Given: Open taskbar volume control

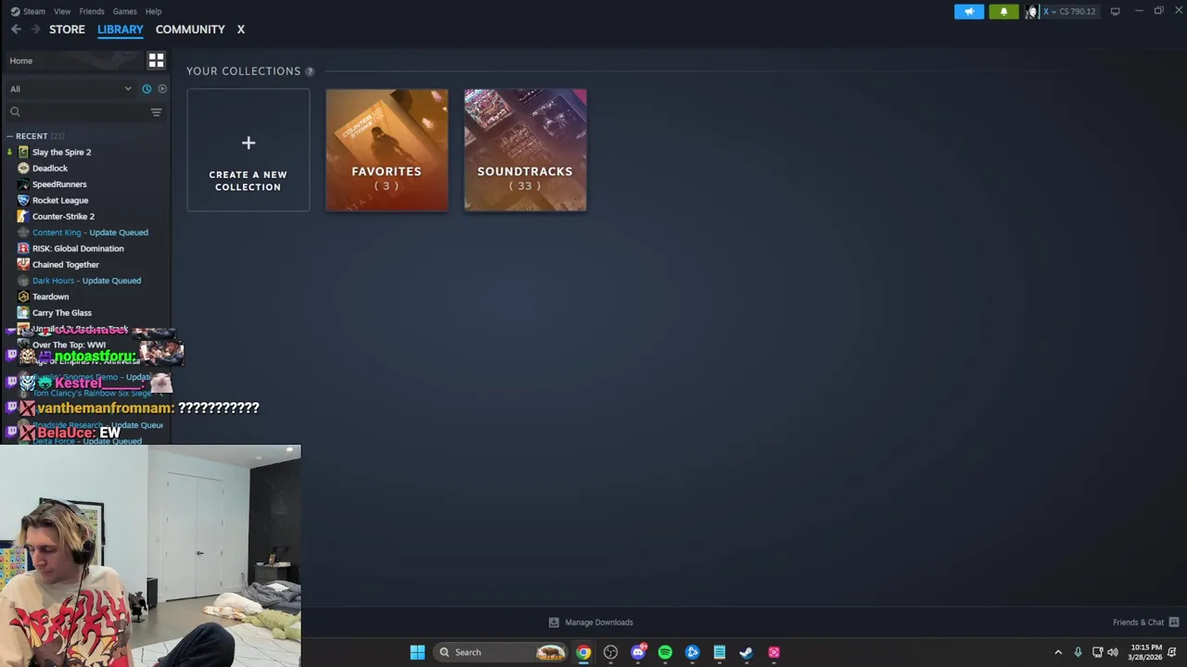Looking at the screenshot, I should pyautogui.click(x=1113, y=652).
